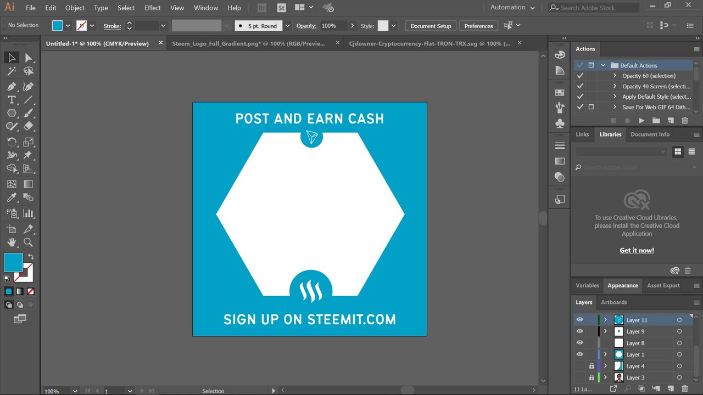Viewport: 703px width, 395px height.
Task: Open the Style dropdown arrow
Action: pyautogui.click(x=394, y=26)
